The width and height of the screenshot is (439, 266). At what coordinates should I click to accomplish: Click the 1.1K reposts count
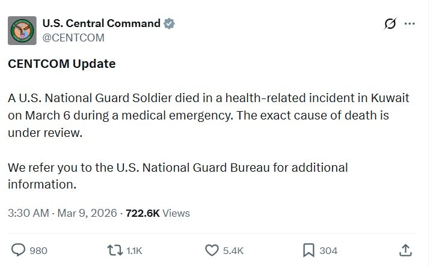tap(134, 250)
